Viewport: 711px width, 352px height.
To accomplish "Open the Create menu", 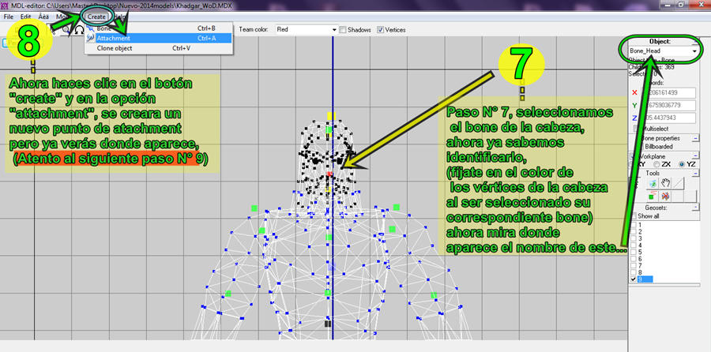I will [x=96, y=17].
